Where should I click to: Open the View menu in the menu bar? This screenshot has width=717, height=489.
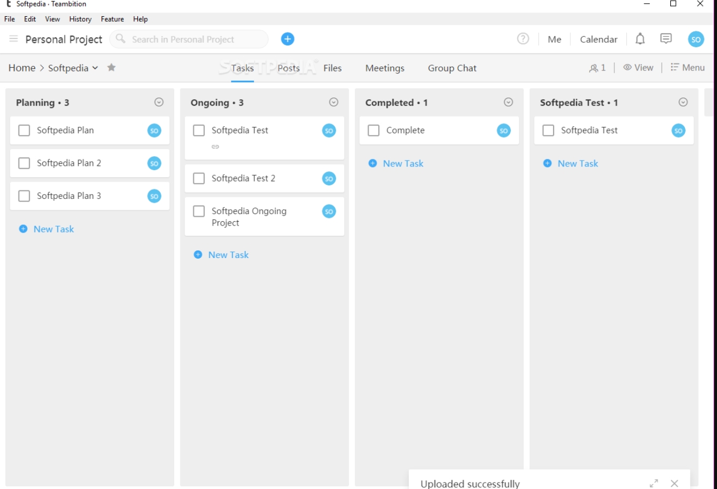click(53, 19)
